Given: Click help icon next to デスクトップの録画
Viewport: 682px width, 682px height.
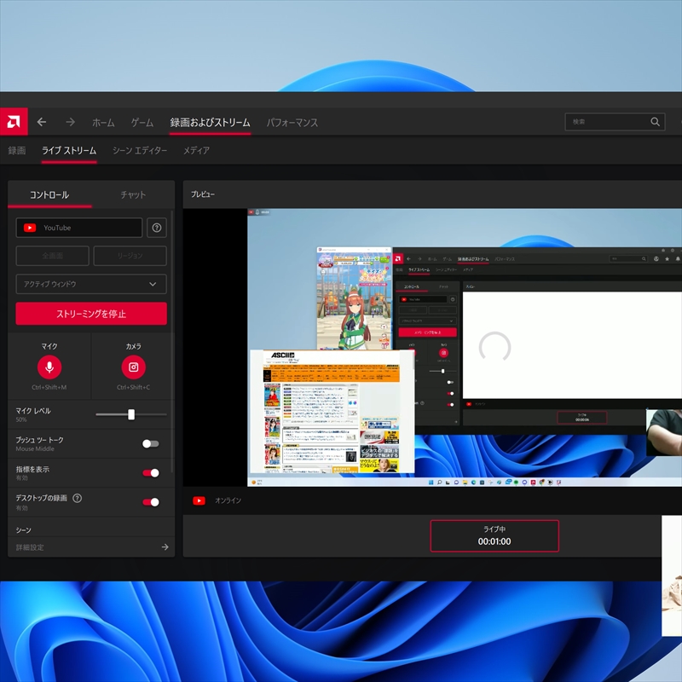Looking at the screenshot, I should click(77, 498).
